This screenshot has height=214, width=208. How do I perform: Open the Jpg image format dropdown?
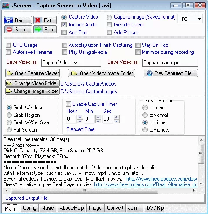click(199, 19)
